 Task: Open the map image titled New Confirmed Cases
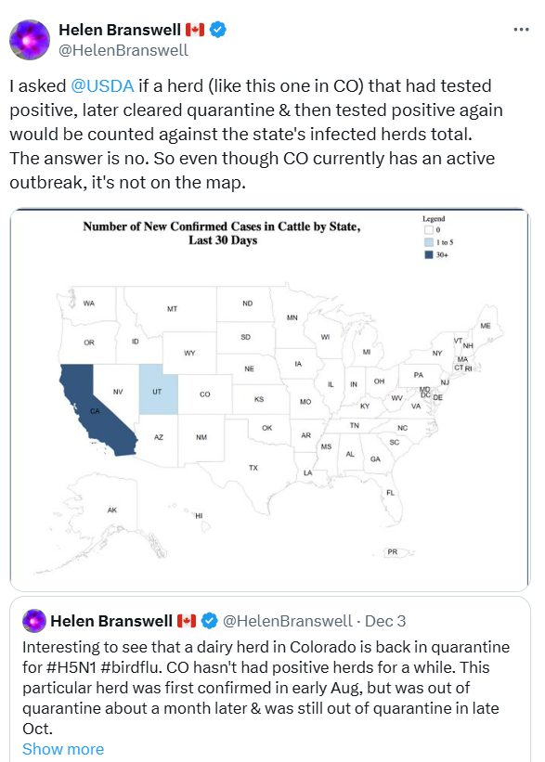[270, 400]
